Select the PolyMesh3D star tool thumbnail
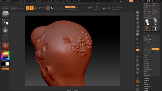This screenshot has height=91, width=162. 155,25
